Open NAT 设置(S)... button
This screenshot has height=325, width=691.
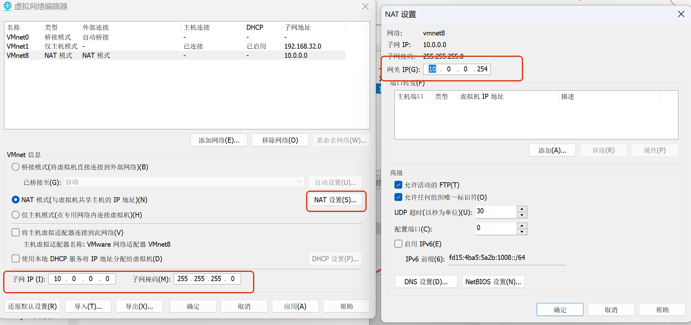point(335,200)
